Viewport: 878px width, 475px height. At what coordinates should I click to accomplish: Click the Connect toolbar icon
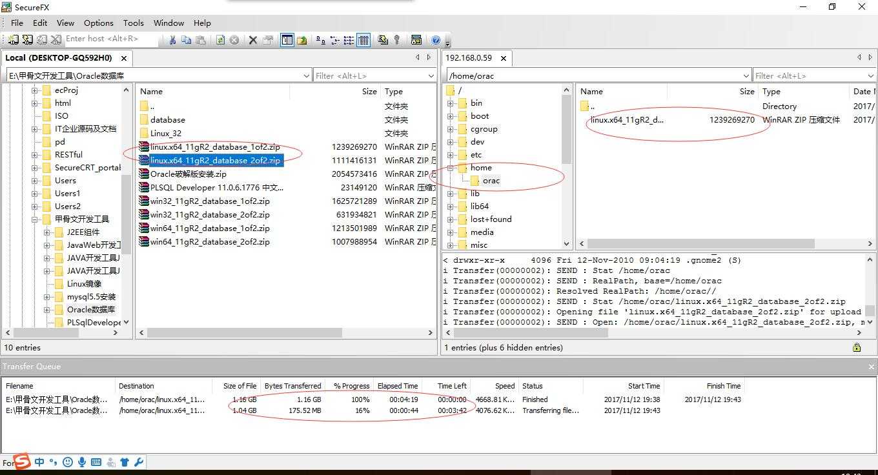click(x=14, y=40)
